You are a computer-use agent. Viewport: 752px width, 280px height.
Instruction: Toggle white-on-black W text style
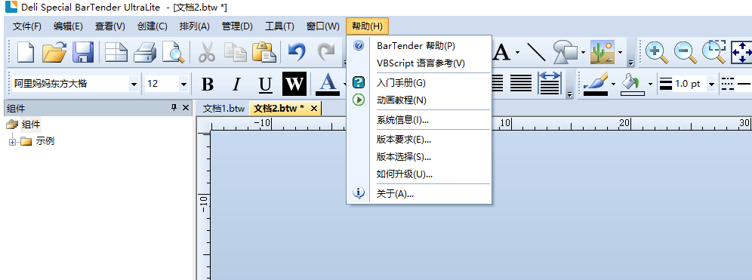tap(294, 84)
